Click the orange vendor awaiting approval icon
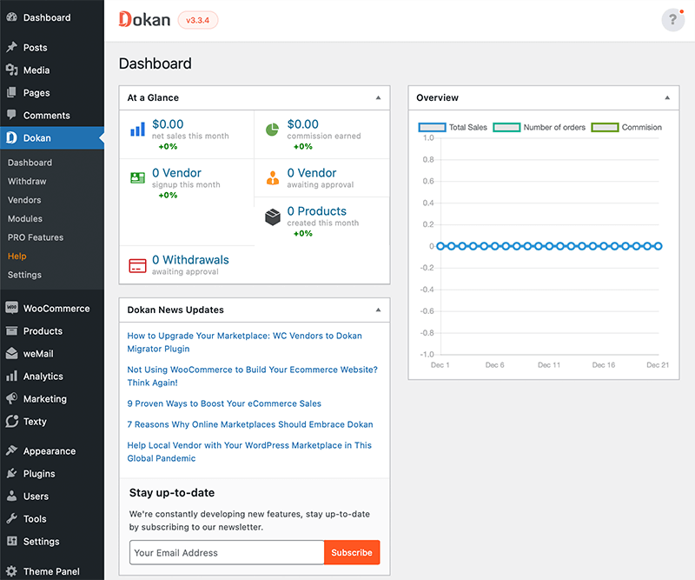This screenshot has width=695, height=580. click(x=273, y=178)
